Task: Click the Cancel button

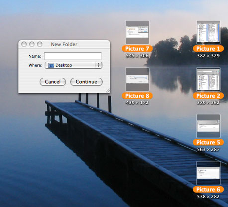Action: pyautogui.click(x=53, y=82)
